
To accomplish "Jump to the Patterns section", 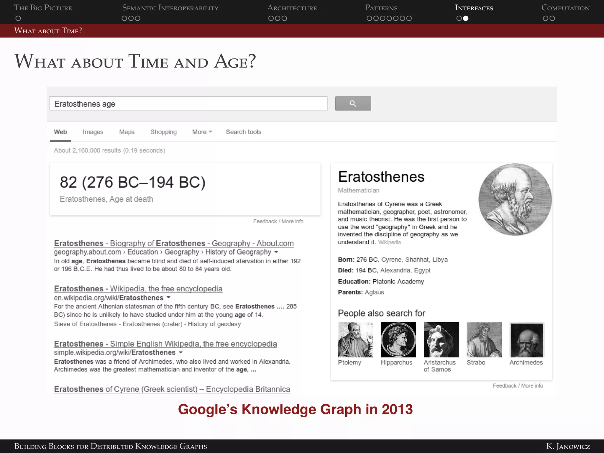I will [x=381, y=8].
